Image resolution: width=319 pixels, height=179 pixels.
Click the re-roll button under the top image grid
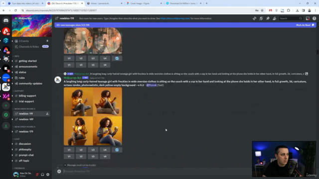(x=117, y=59)
